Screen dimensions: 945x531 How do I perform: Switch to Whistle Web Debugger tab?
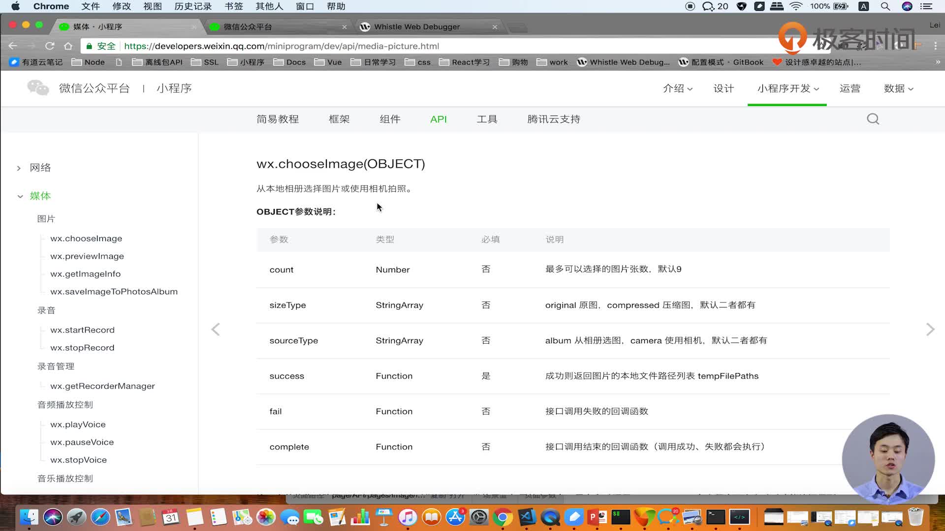427,27
